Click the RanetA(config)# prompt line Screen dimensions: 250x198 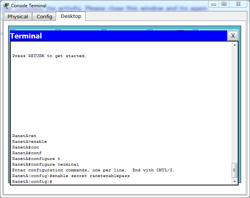tap(32, 182)
